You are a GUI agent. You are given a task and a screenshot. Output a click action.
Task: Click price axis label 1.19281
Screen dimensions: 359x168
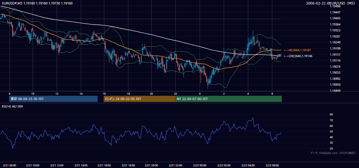[335, 37]
